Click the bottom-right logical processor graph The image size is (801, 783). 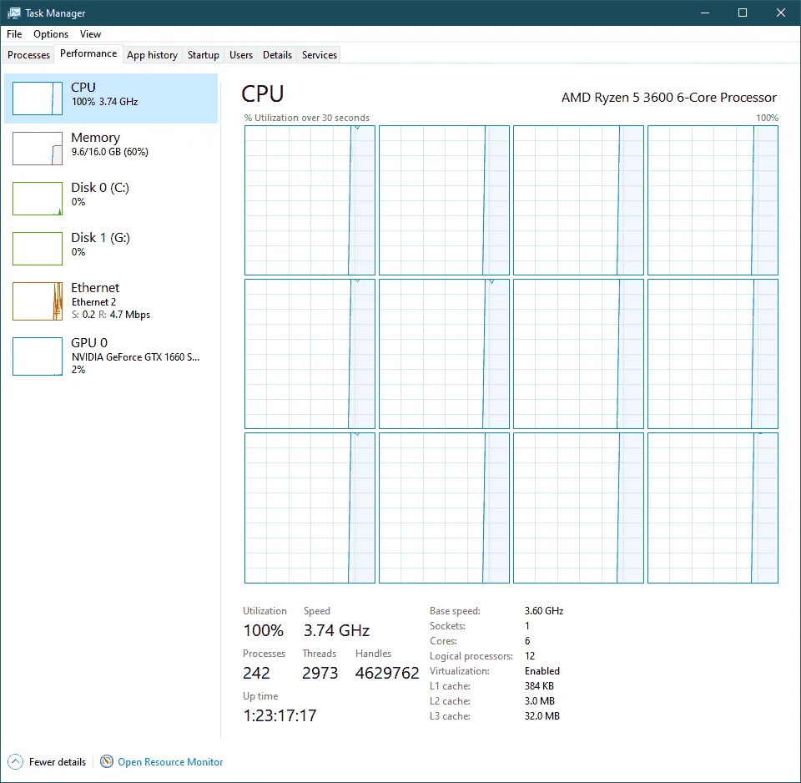pos(713,508)
